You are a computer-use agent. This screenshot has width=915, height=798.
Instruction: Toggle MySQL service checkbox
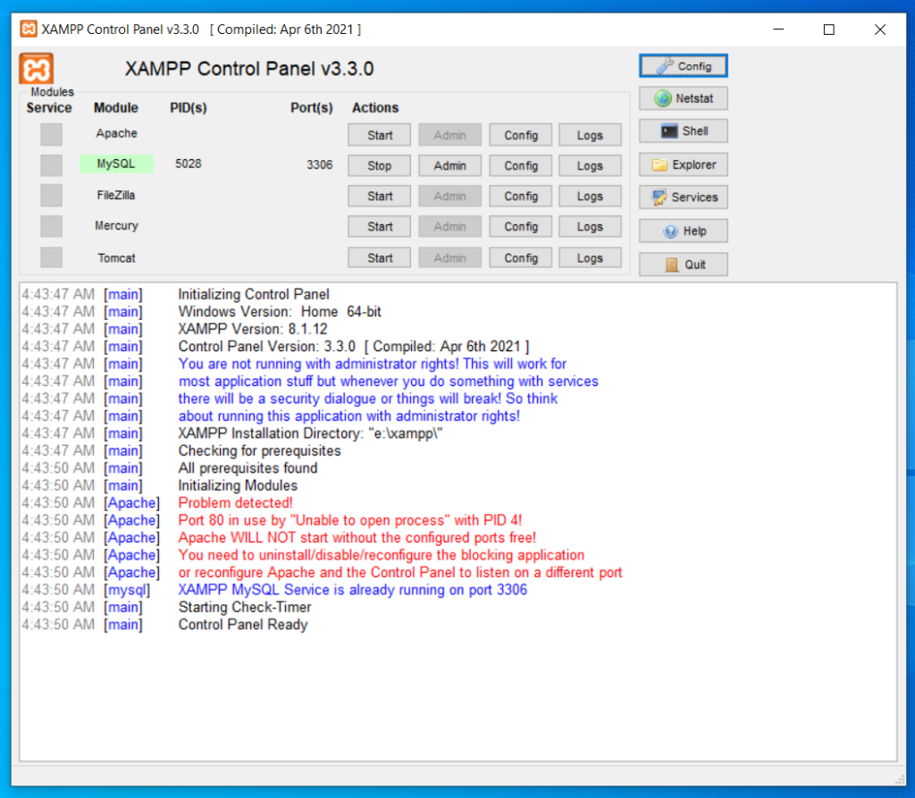coord(51,164)
